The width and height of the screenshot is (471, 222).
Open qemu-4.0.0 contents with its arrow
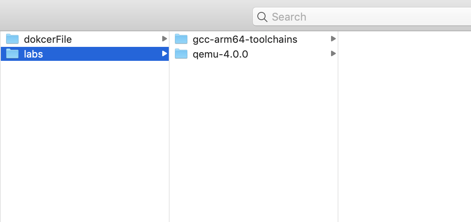[333, 53]
